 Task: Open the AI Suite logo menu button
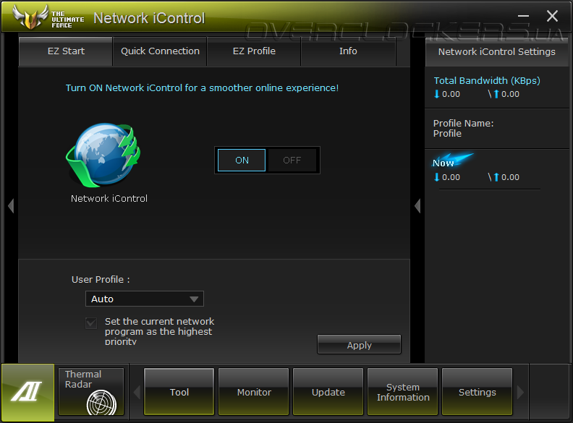[27, 393]
